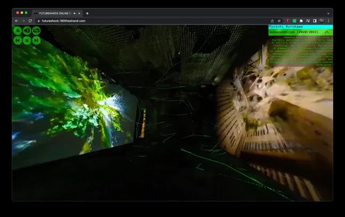Skip to the previous artwork

tap(18, 41)
